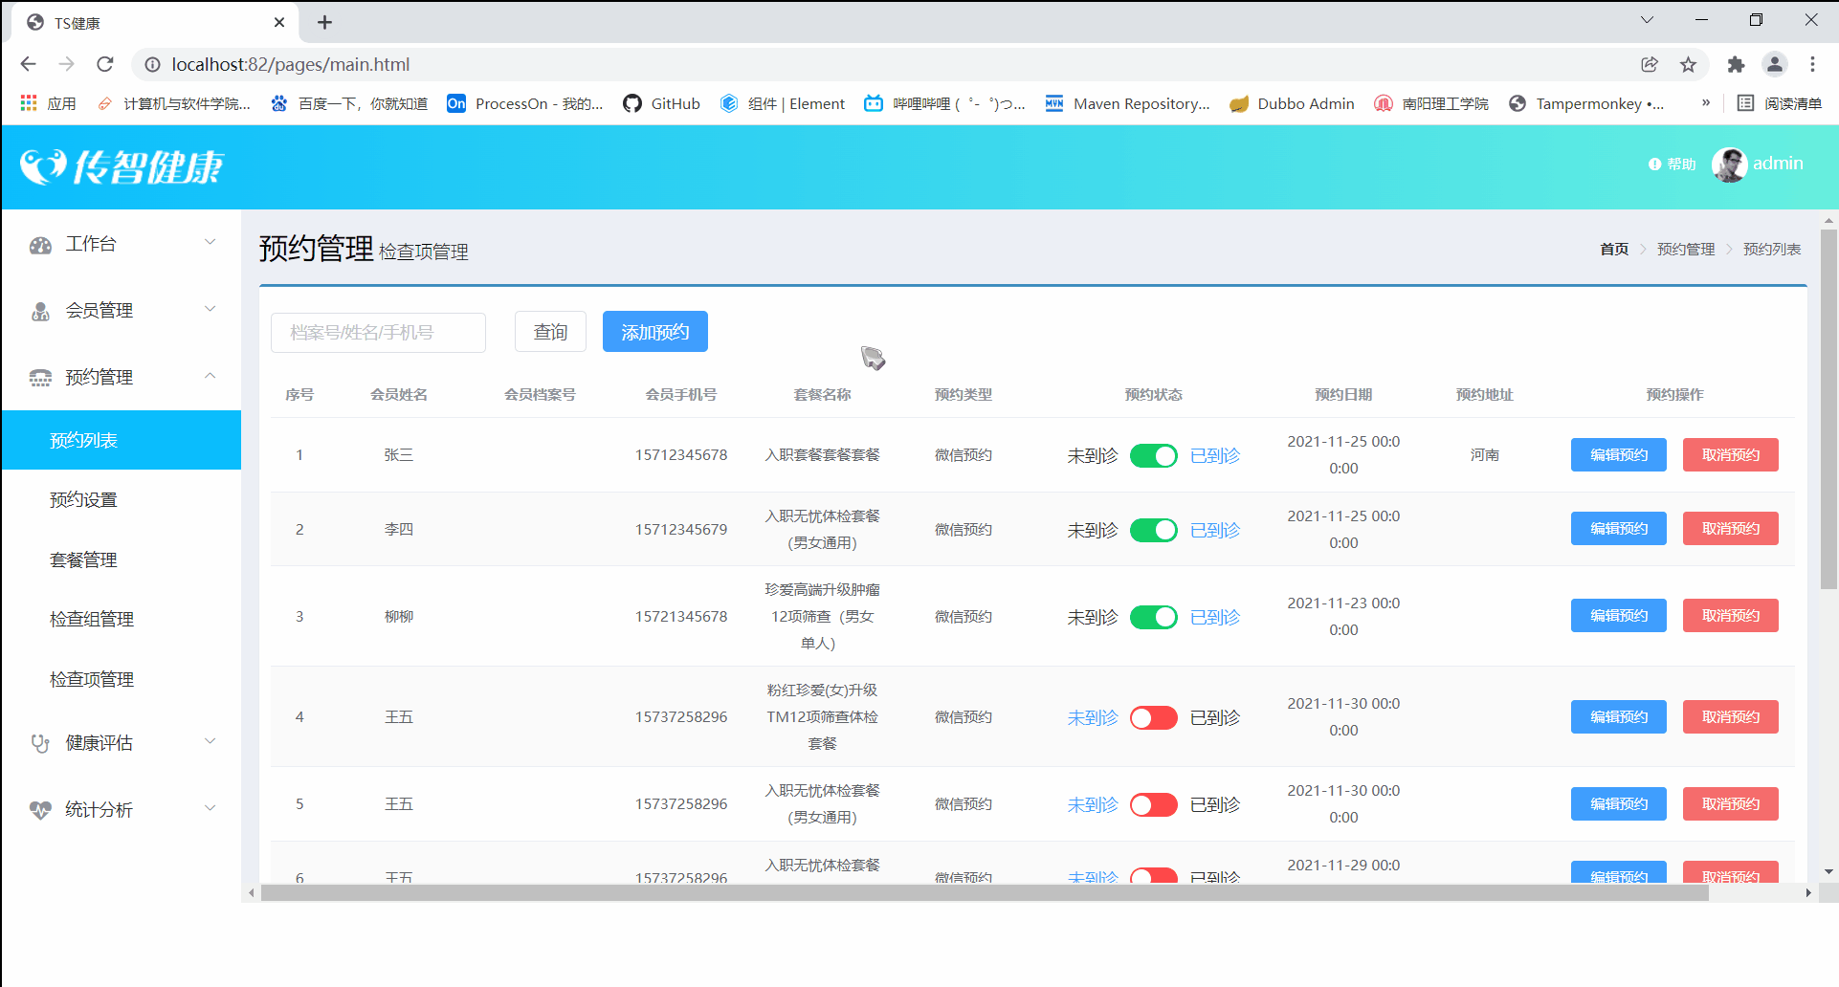Select the 工作台 dashboard icon in sidebar
This screenshot has height=987, width=1839.
click(x=40, y=244)
